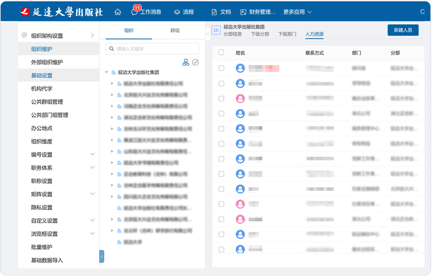Viewport: 435px width, 280px height.
Task: Expand the 编号设置 chevron
Action: (x=93, y=154)
